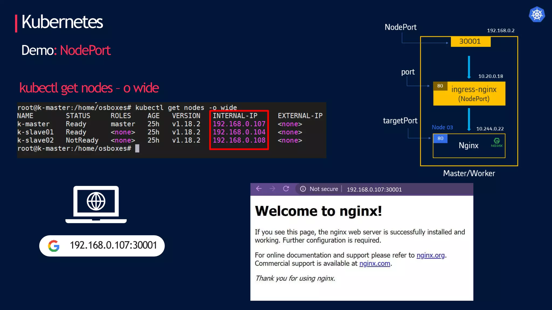Click the k-master IP 192.168.0.107

239,124
